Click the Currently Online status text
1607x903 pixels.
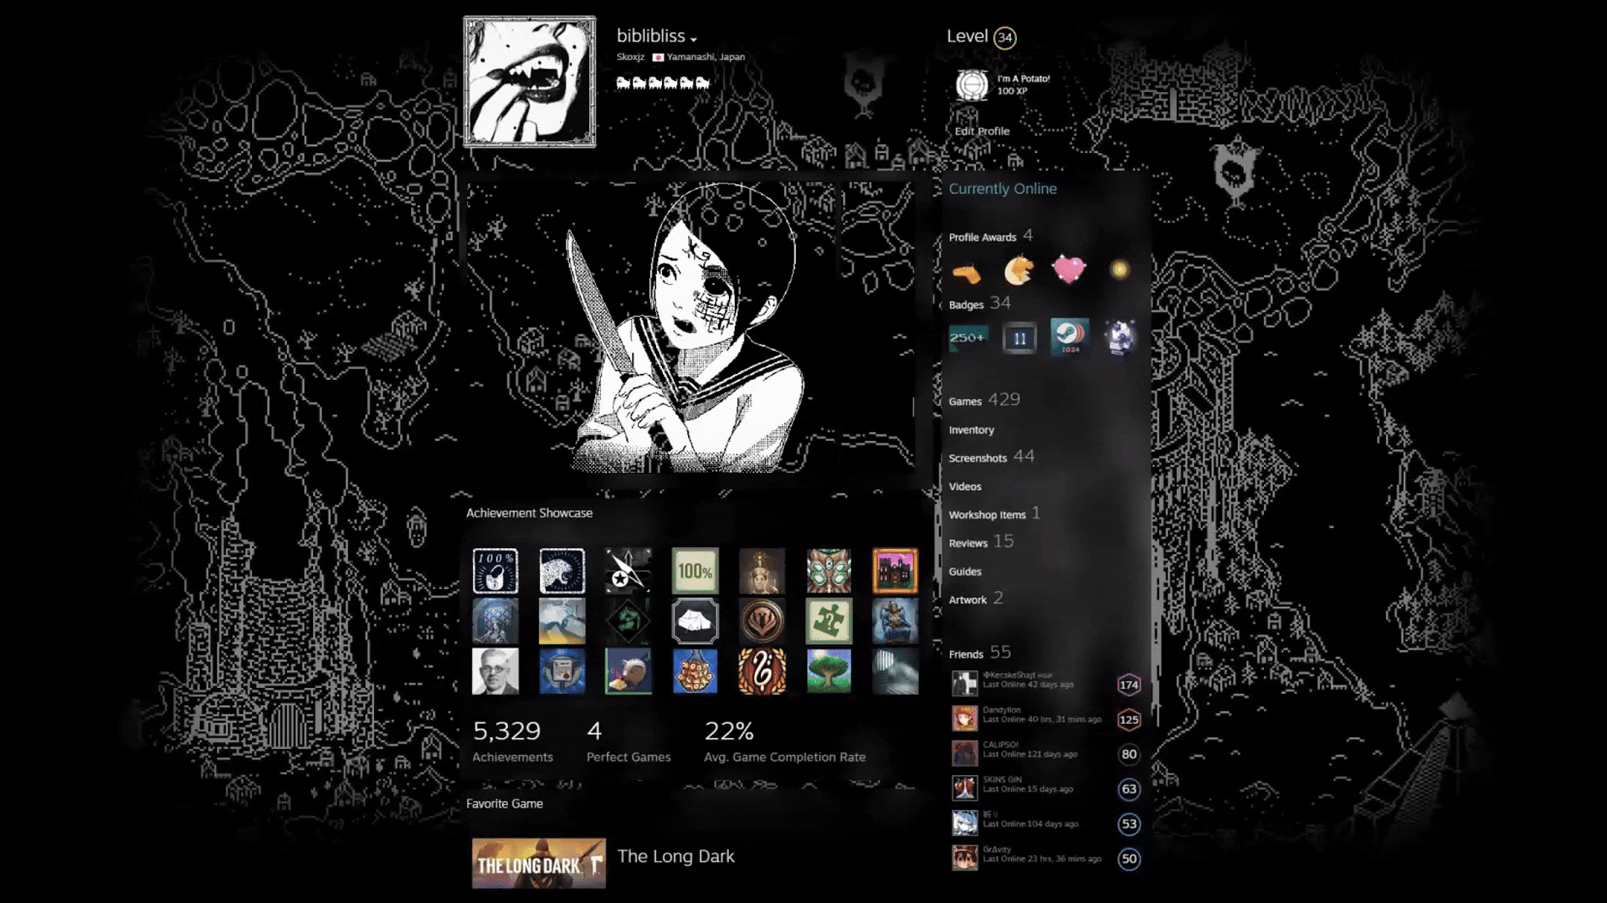tap(1002, 189)
